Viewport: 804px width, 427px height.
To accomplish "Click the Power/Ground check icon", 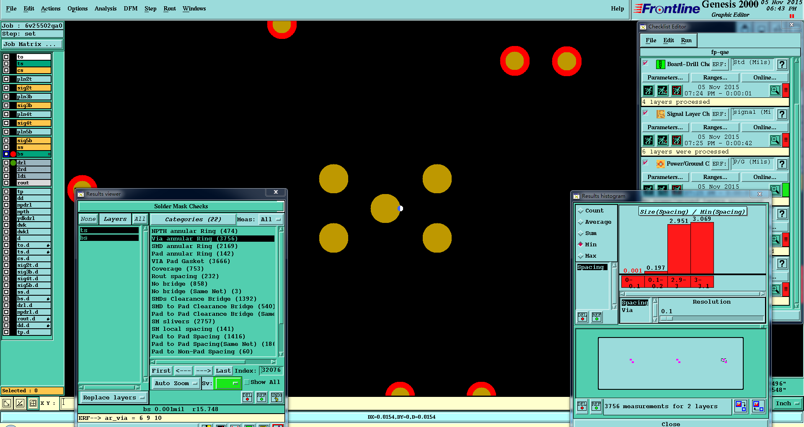I will click(660, 164).
